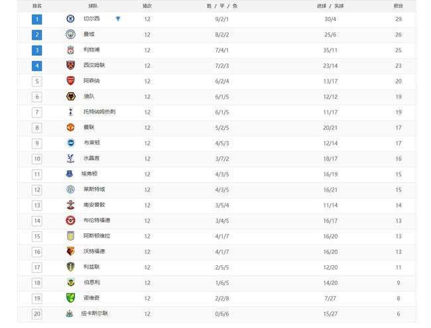Click the Chelsea club crest icon
431x328 pixels.
[71, 19]
